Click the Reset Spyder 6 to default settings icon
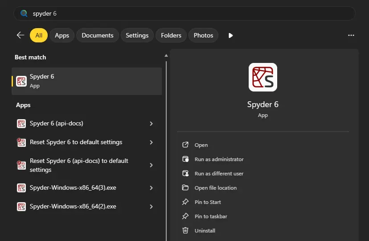The height and width of the screenshot is (241, 369). click(21, 142)
